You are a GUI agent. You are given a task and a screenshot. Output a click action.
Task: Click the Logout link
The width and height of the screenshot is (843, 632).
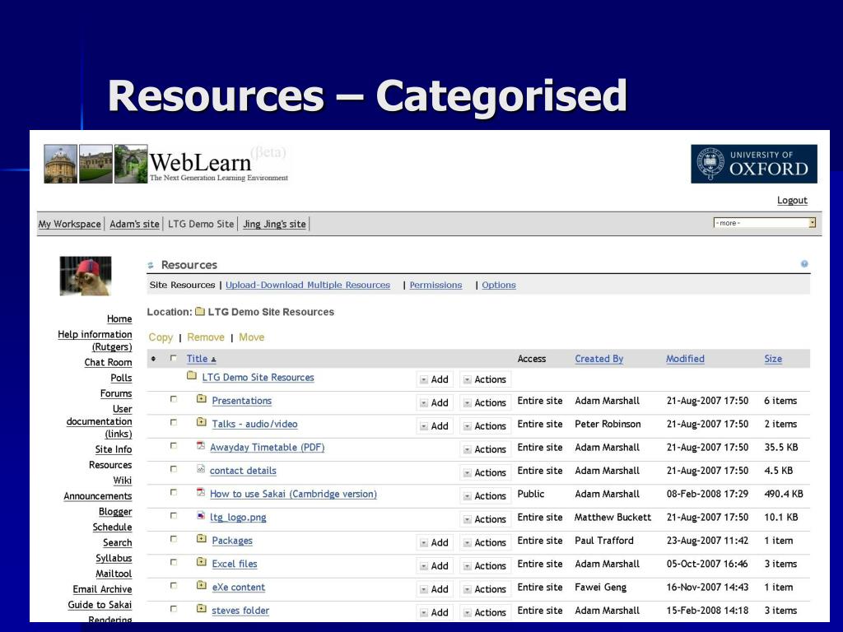pyautogui.click(x=792, y=200)
